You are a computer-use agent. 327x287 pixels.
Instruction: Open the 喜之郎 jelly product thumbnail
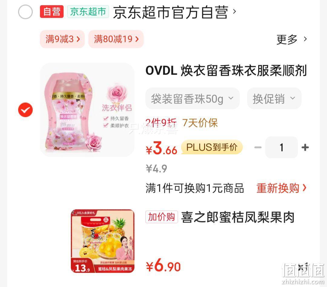tap(103, 241)
